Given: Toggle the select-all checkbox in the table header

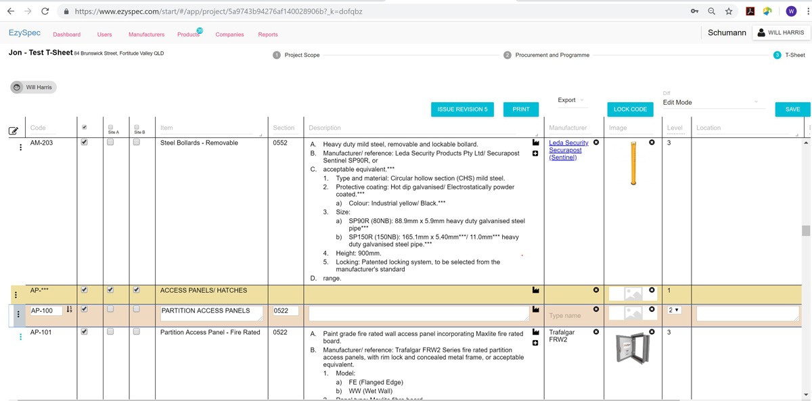Looking at the screenshot, I should tap(84, 127).
